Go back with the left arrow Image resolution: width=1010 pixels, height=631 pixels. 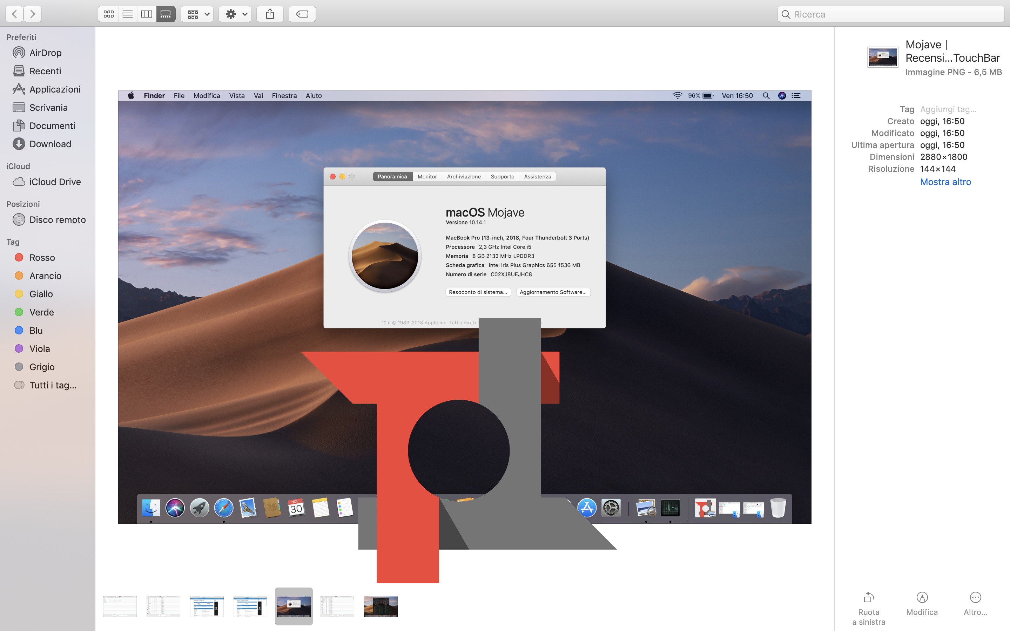point(15,14)
